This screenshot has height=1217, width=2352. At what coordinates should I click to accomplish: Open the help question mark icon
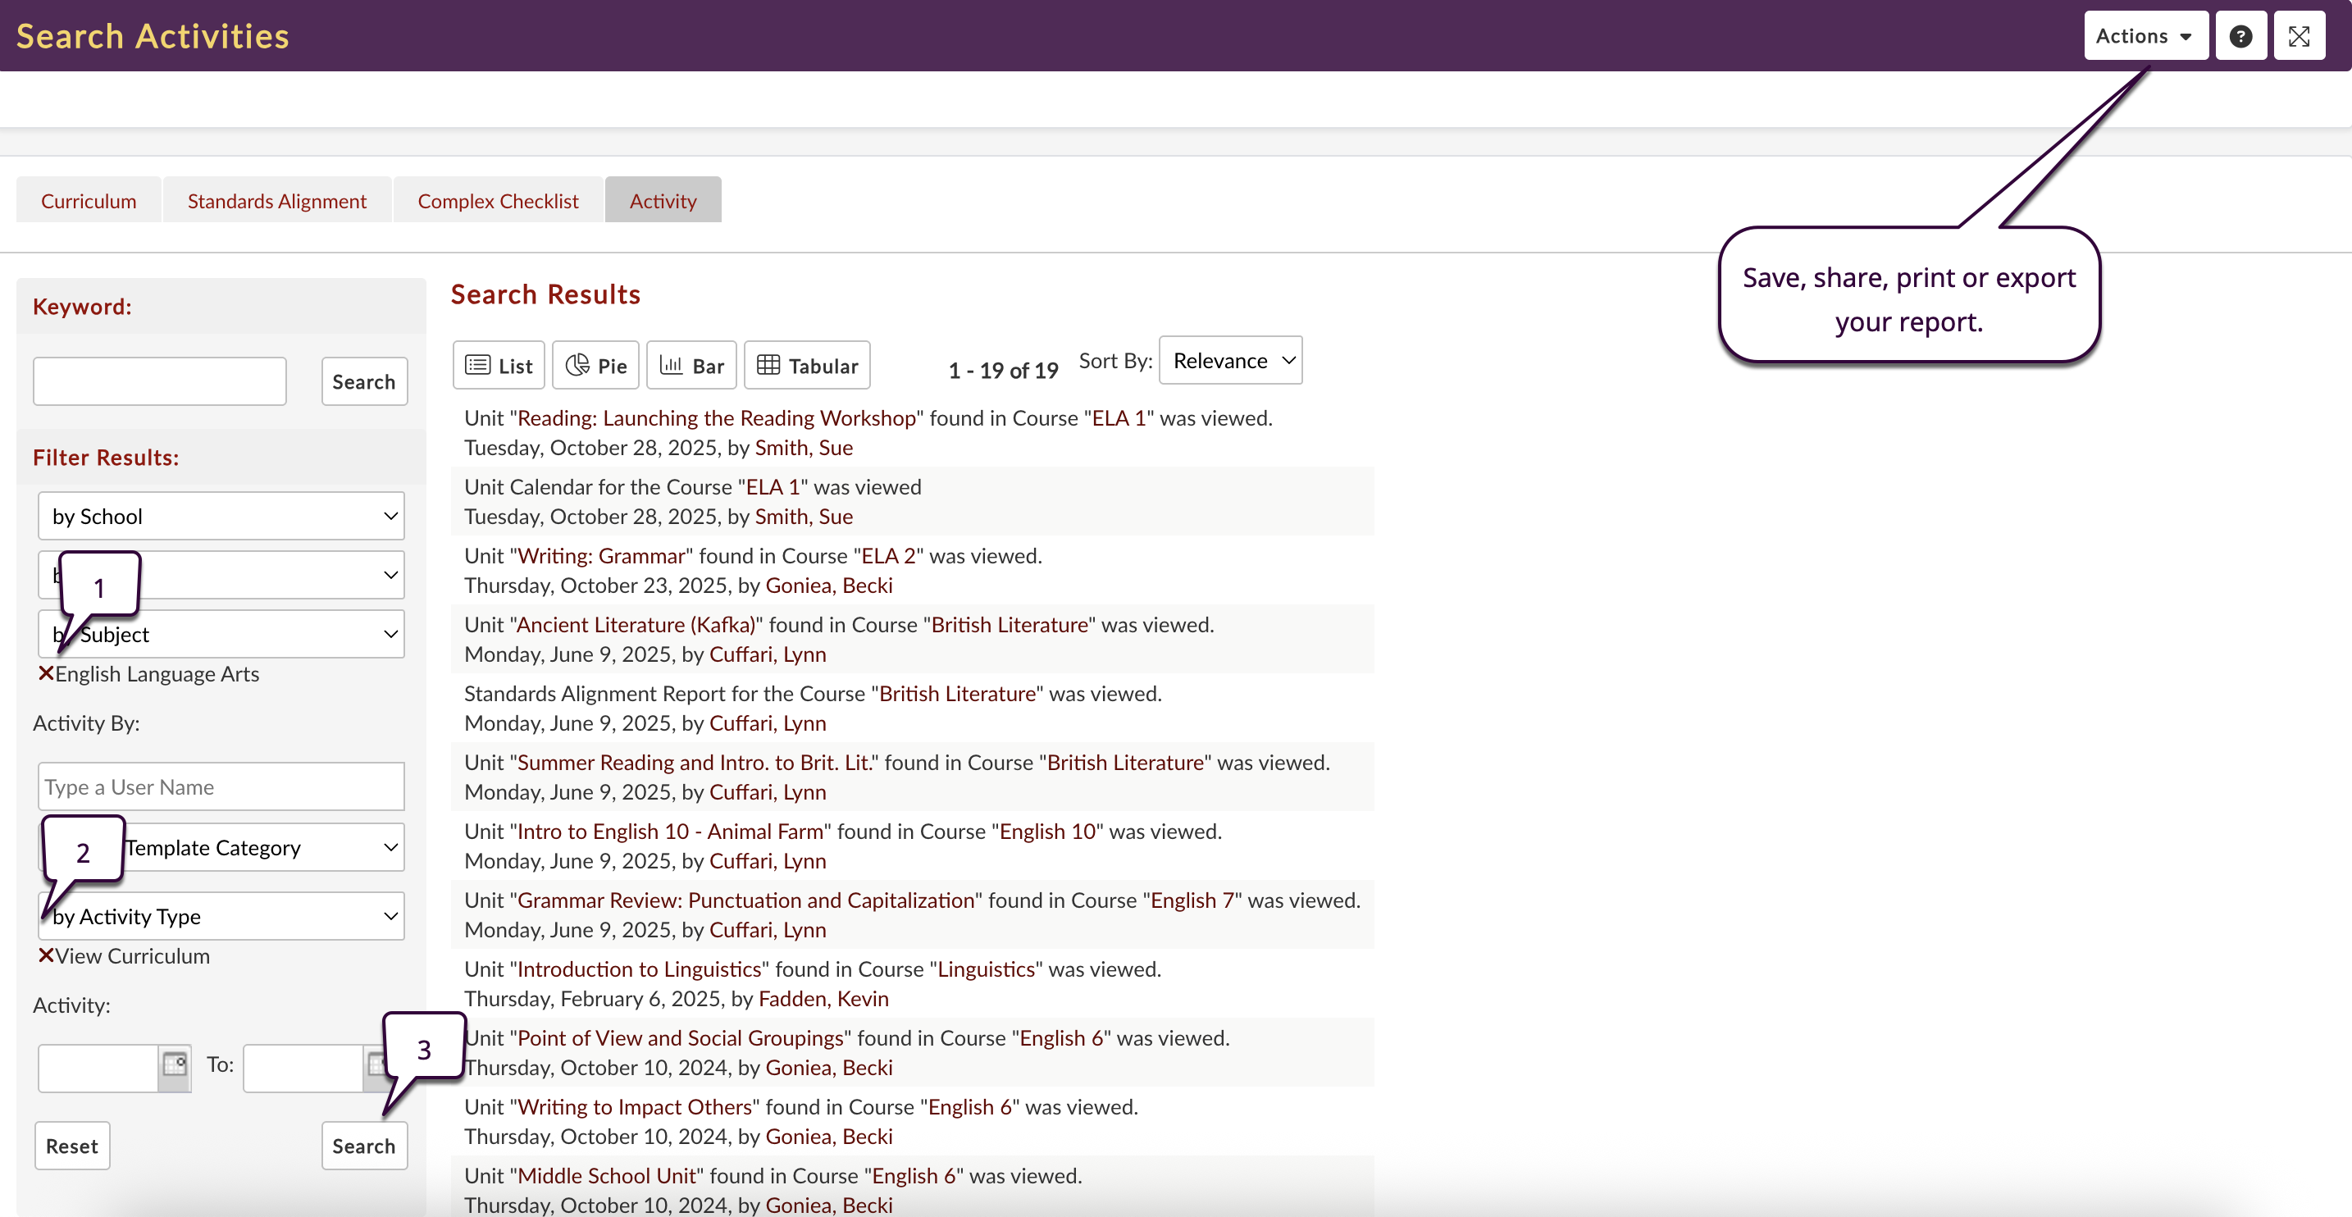tap(2240, 37)
